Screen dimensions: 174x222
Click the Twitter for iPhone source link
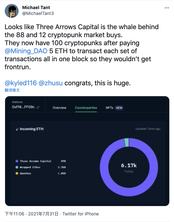point(81,214)
